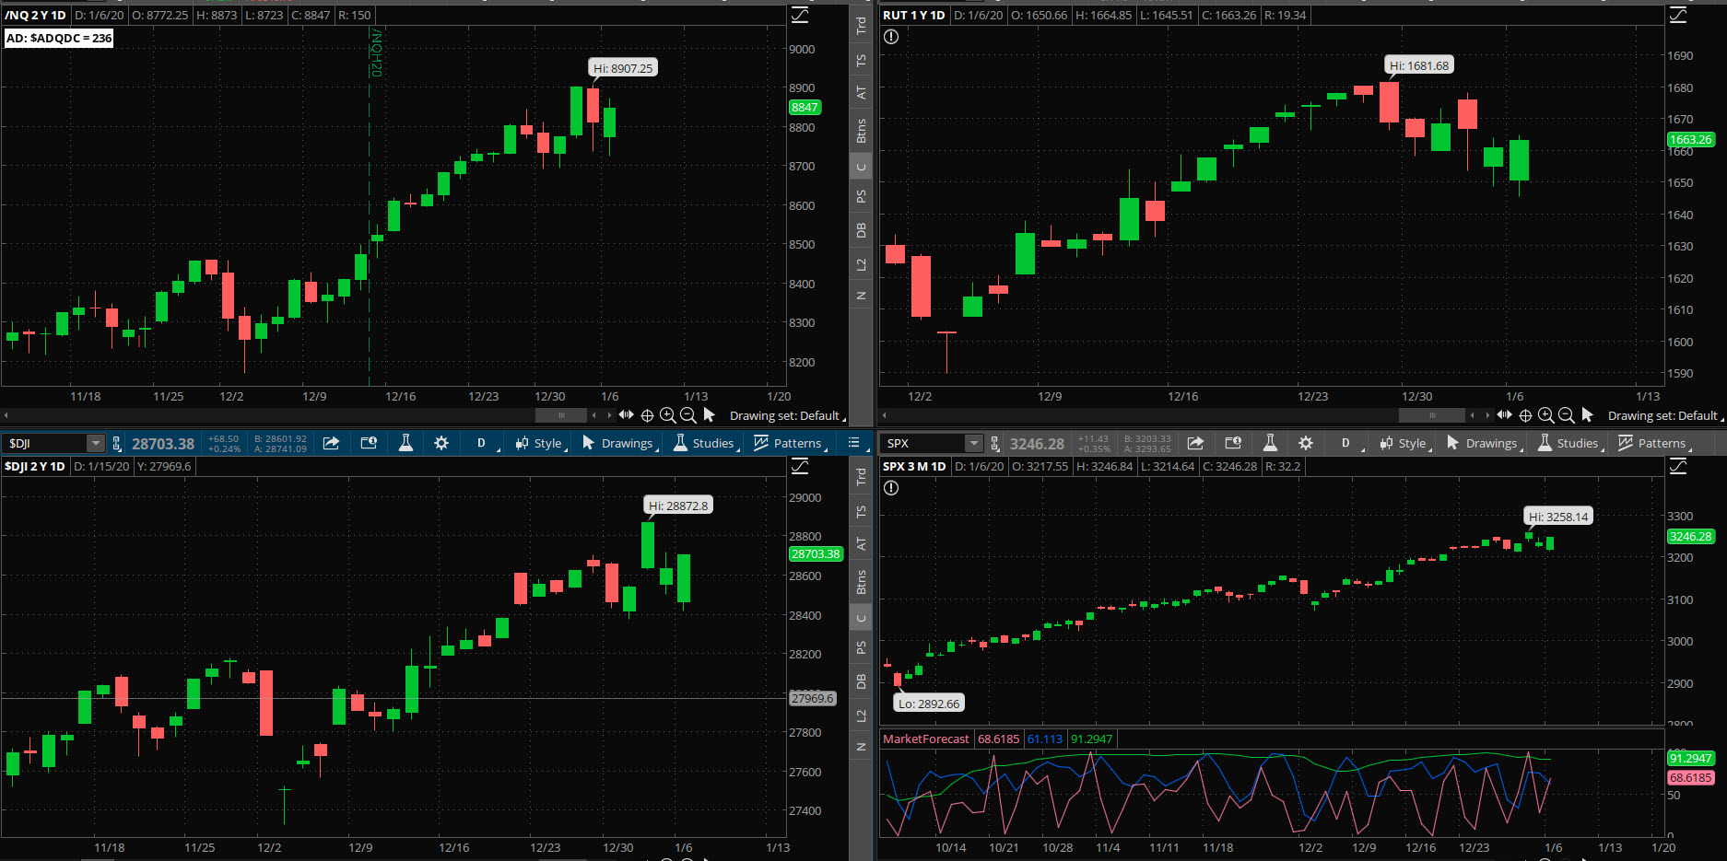Open Drawing set: Default dropdown under RUT chart
This screenshot has height=861, width=1727.
pyautogui.click(x=1666, y=415)
